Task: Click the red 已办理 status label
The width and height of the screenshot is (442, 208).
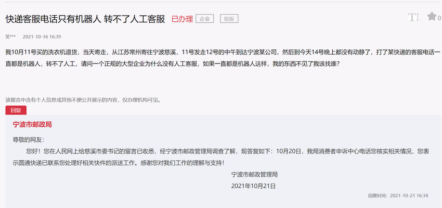Action: pyautogui.click(x=182, y=19)
